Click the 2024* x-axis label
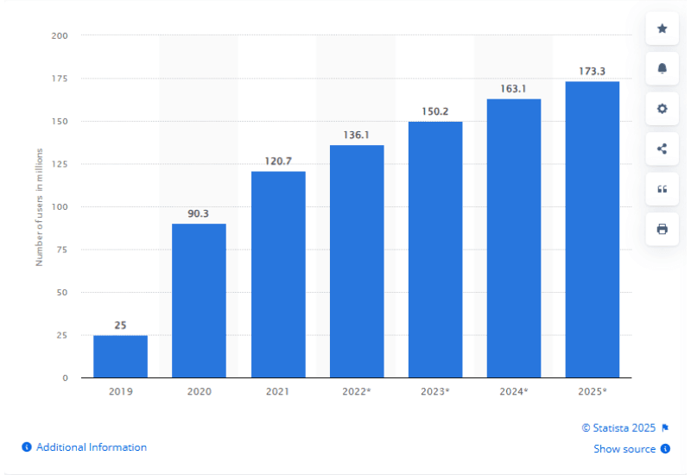Viewport: 691px width, 475px height. [x=514, y=391]
